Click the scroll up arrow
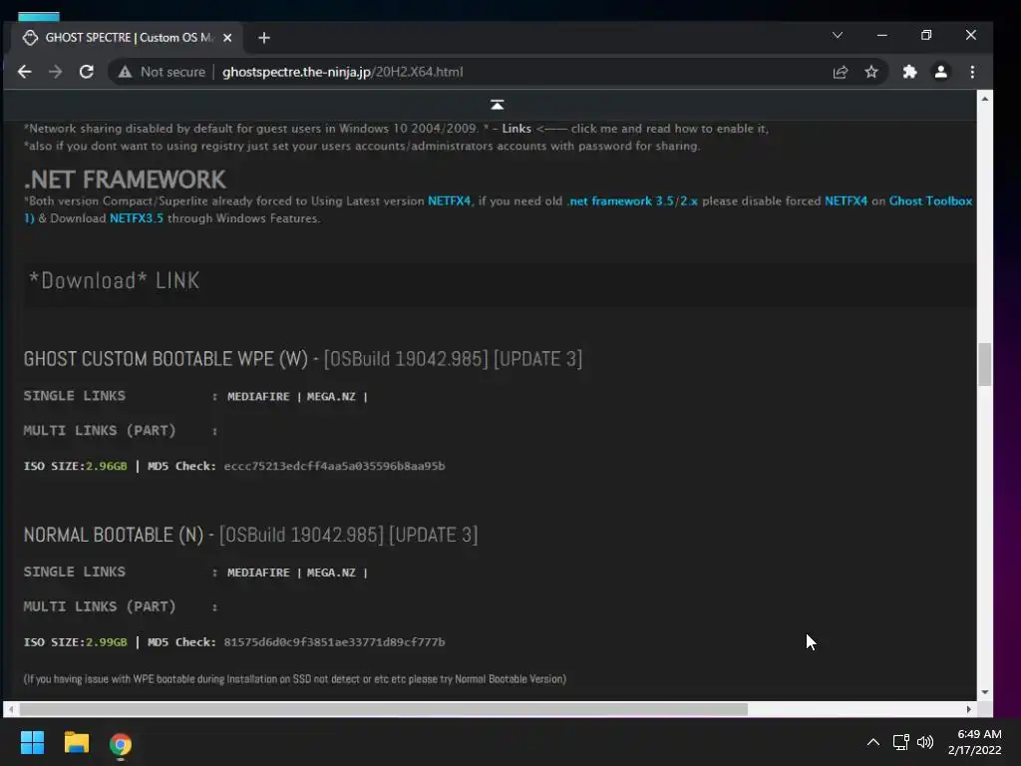 coord(984,99)
